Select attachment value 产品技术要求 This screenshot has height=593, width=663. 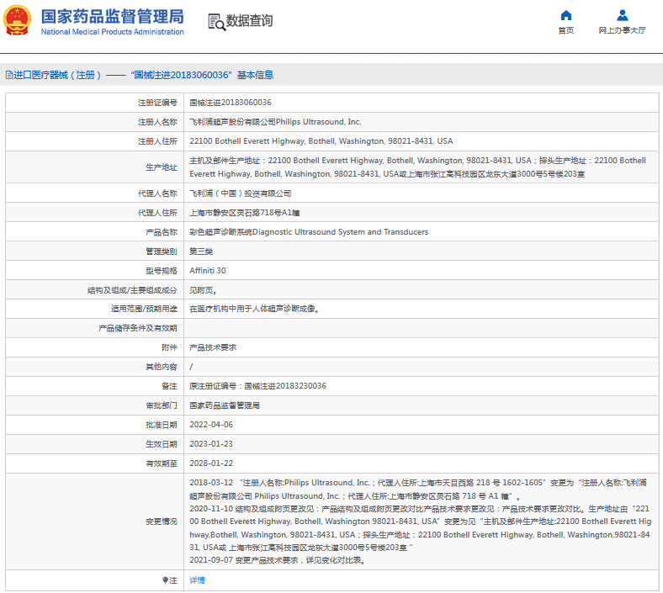[x=213, y=347]
